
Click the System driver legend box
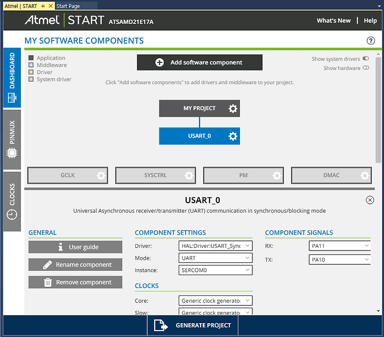31,79
